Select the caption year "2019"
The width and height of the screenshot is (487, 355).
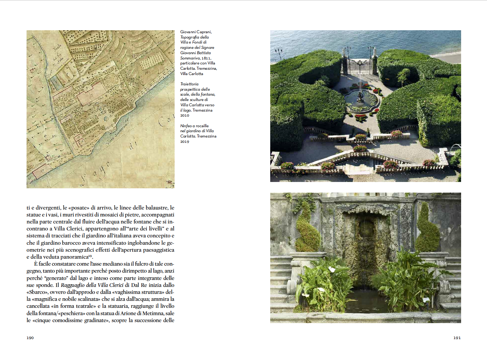185,142
